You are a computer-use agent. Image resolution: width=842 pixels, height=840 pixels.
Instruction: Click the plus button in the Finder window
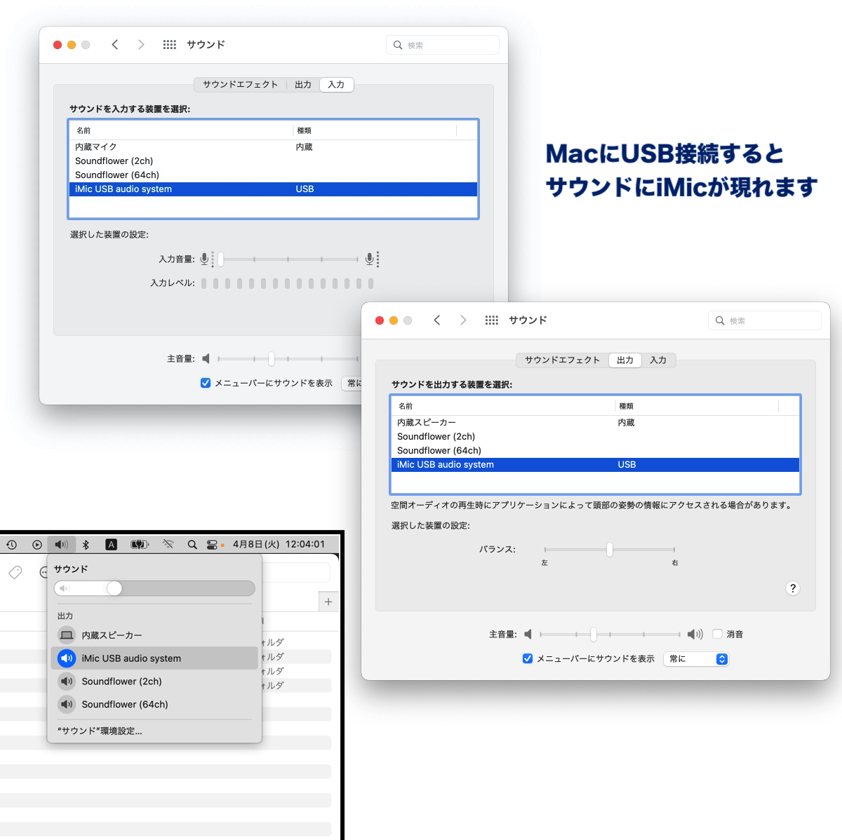point(328,602)
